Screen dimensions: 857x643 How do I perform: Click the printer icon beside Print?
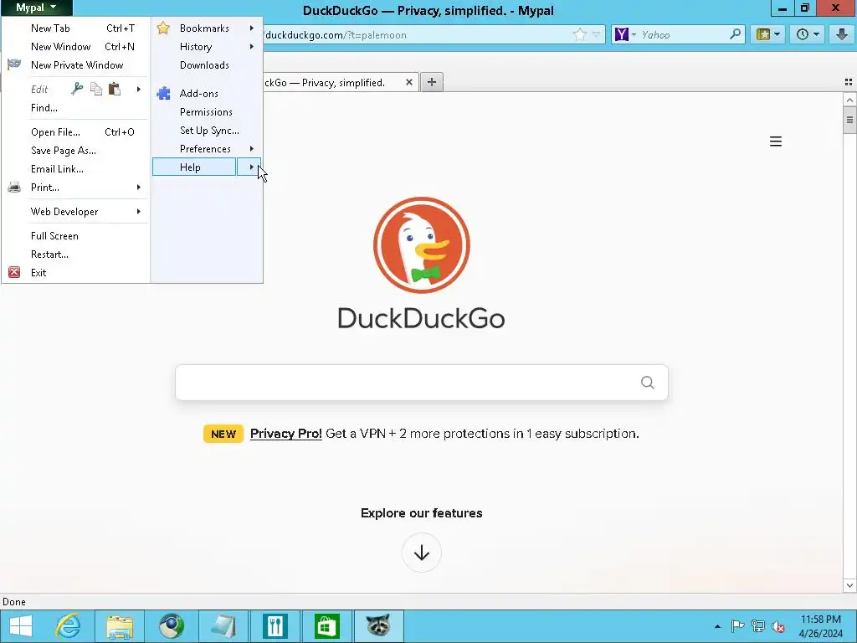click(14, 188)
